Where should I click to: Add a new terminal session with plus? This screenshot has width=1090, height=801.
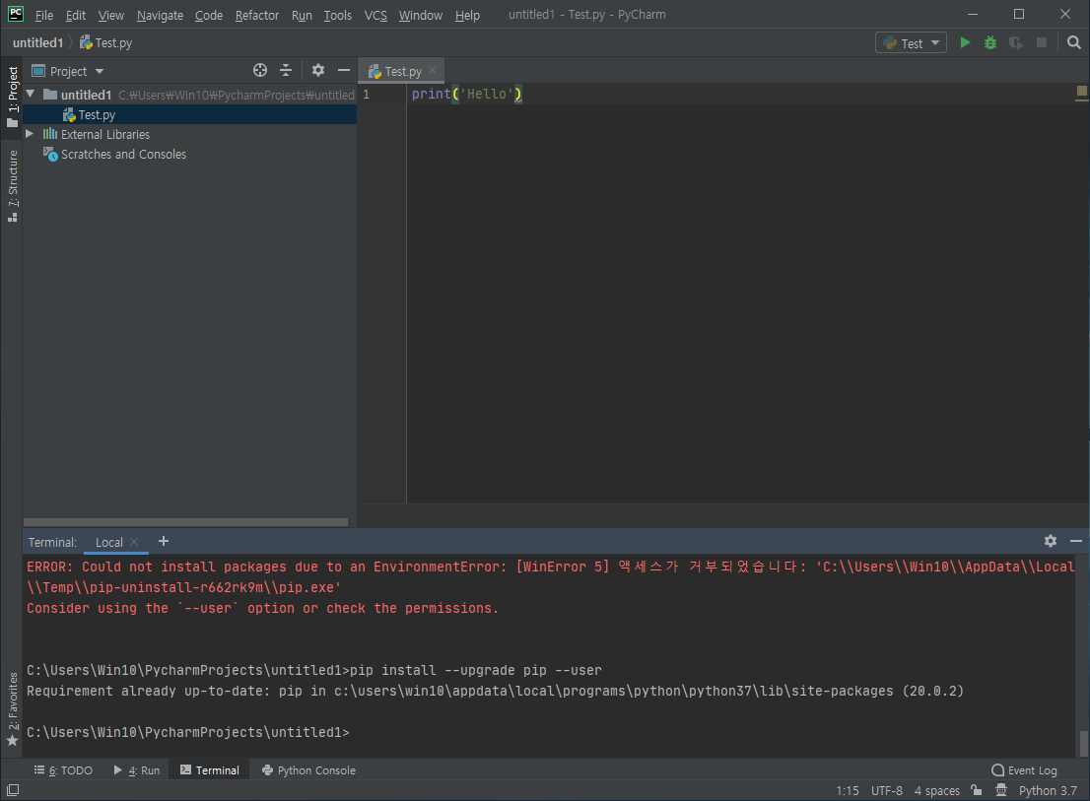point(164,541)
